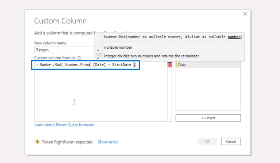
Task: Select Date in available columns list
Action: pos(208,65)
